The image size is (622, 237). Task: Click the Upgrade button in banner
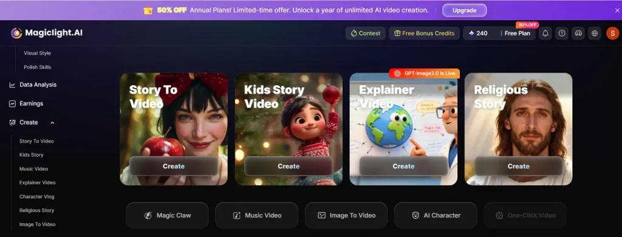465,10
